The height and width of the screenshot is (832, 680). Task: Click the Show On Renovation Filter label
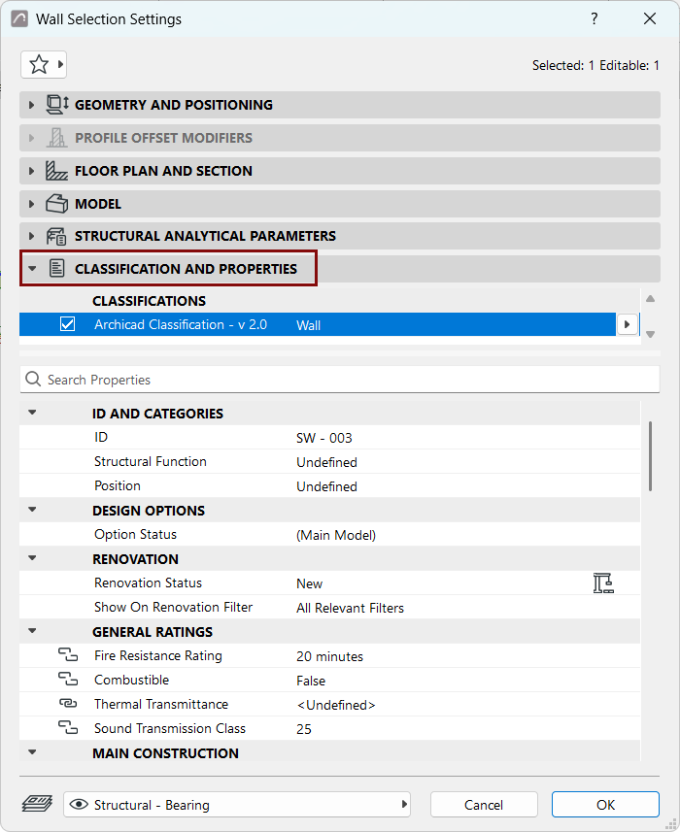(173, 607)
